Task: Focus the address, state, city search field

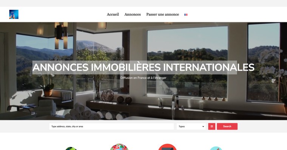Action: [x=111, y=126]
